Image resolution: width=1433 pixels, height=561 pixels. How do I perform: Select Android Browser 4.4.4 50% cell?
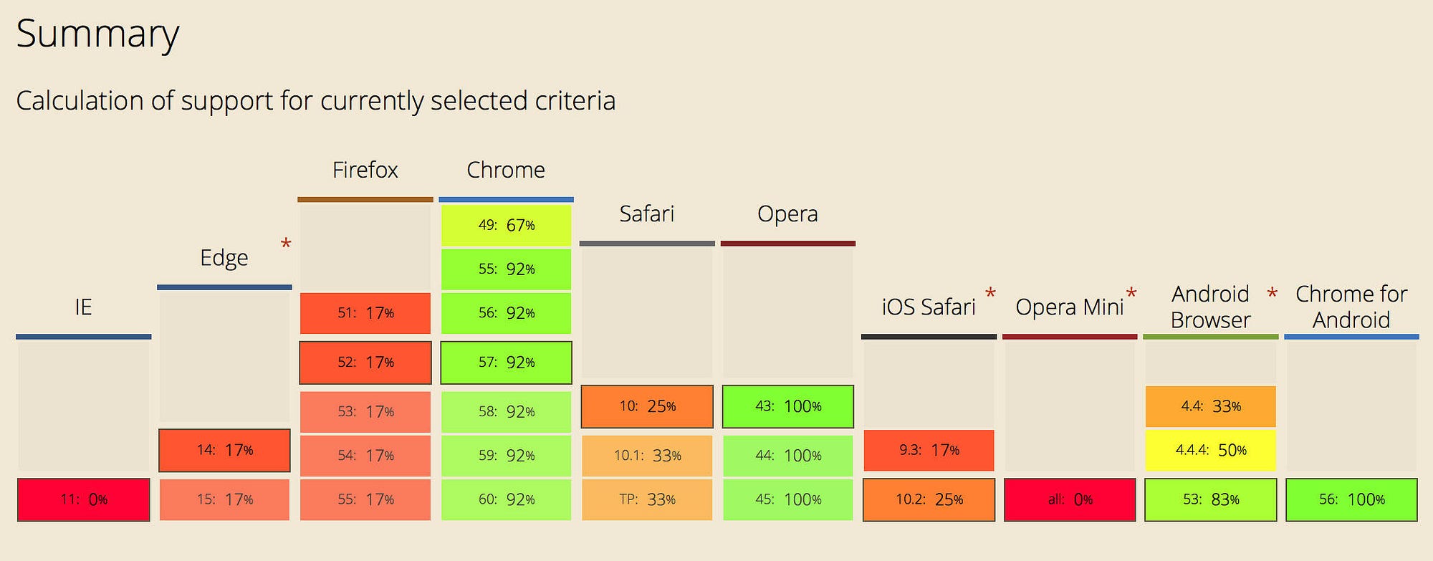point(1211,450)
